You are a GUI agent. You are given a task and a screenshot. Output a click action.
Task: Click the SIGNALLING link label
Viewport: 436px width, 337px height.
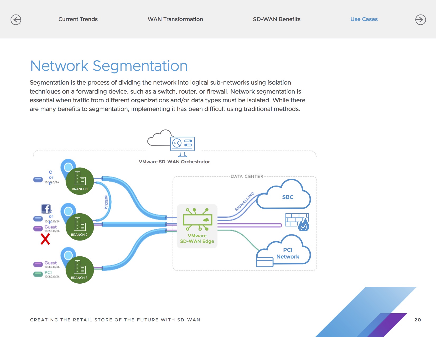pyautogui.click(x=245, y=201)
